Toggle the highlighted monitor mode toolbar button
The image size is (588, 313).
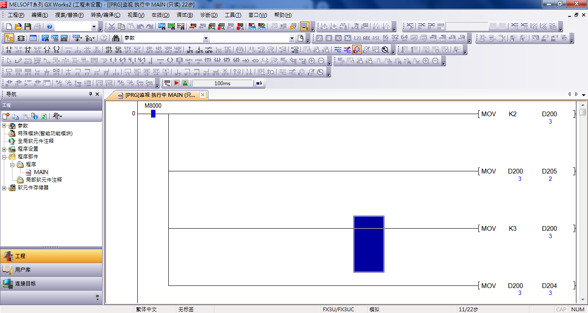pos(304,27)
